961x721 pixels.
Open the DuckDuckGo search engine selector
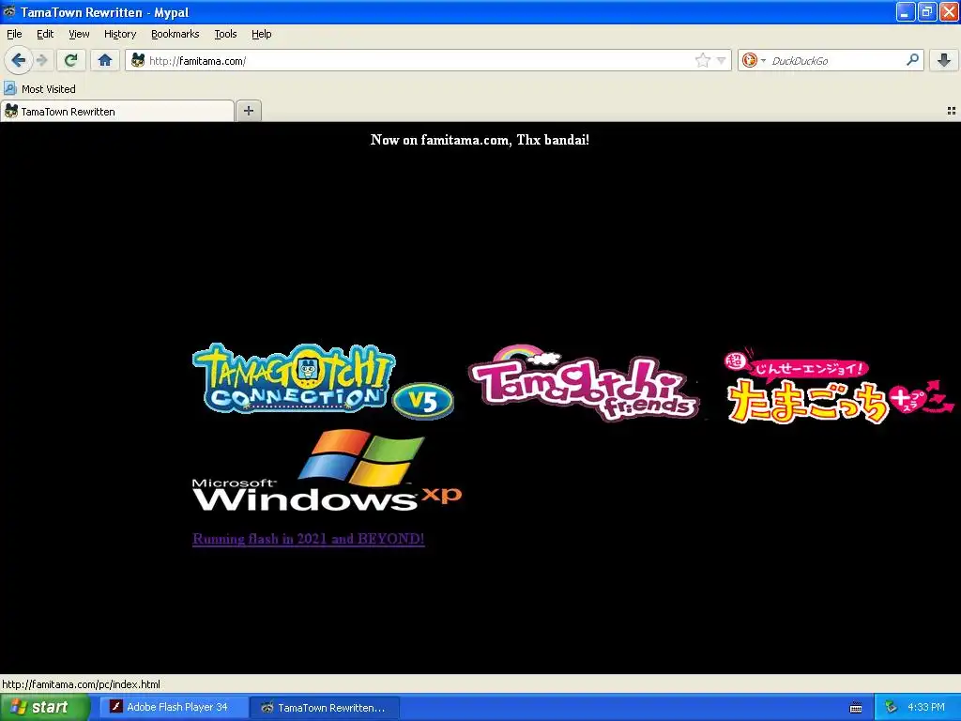[754, 60]
